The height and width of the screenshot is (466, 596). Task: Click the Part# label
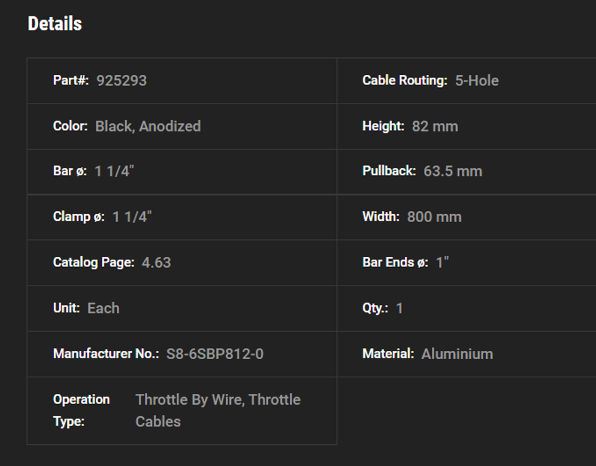71,80
